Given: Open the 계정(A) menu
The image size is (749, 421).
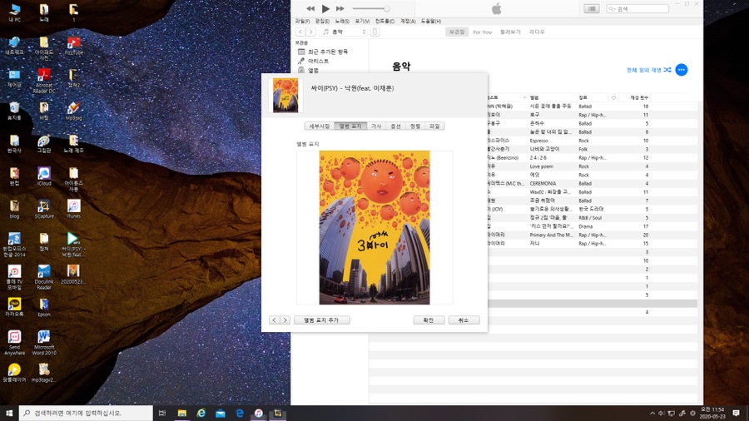Looking at the screenshot, I should [408, 21].
